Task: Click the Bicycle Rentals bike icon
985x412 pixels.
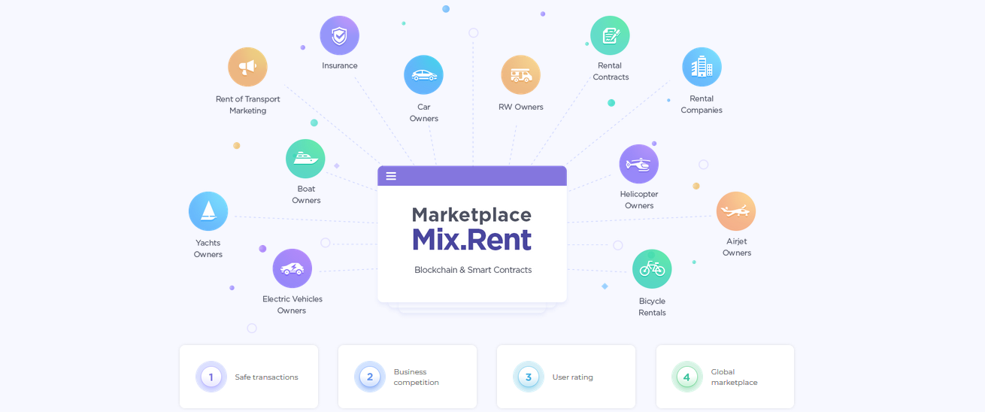Action: point(652,269)
